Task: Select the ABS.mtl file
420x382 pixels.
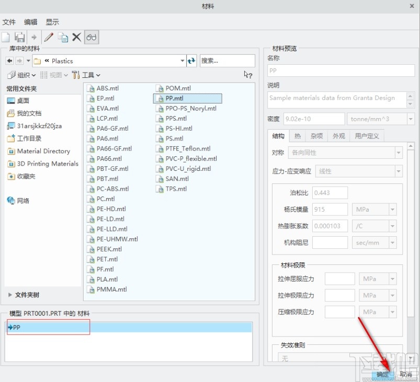Action: coord(103,88)
